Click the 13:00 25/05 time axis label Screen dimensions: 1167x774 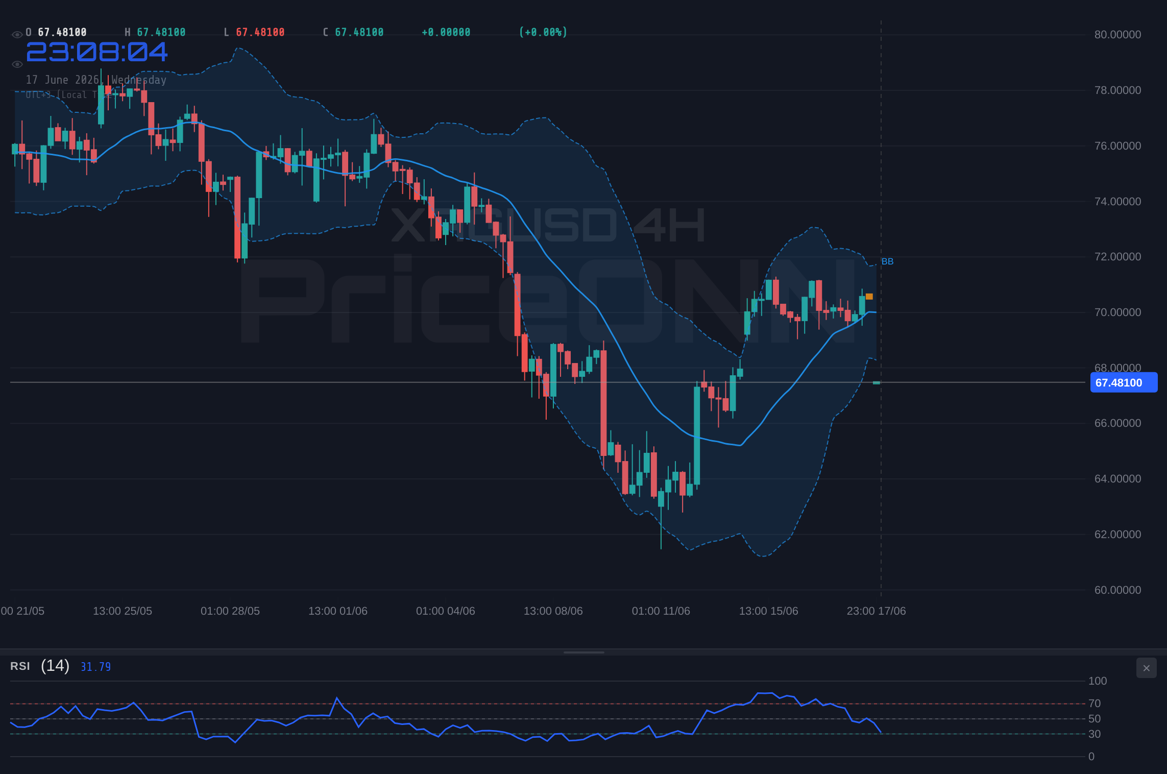(123, 611)
